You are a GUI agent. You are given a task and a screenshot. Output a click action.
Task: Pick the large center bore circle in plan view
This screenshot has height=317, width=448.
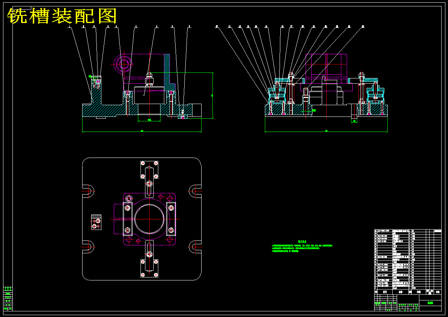(x=150, y=219)
